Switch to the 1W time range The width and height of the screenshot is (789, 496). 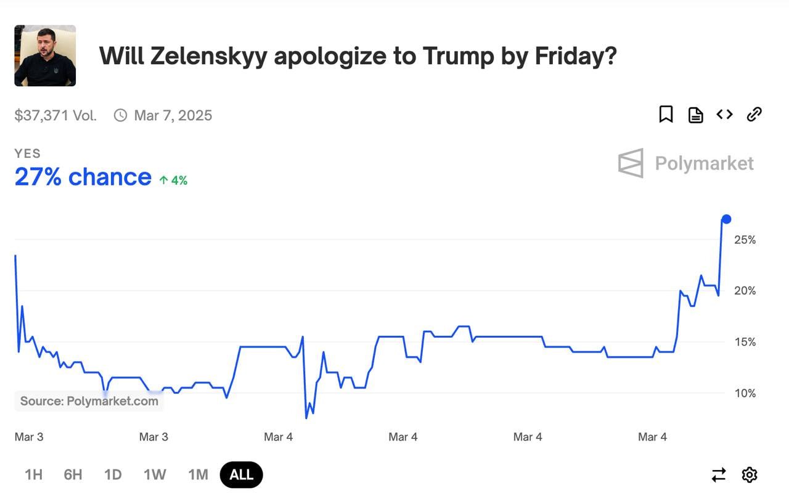[x=155, y=475]
